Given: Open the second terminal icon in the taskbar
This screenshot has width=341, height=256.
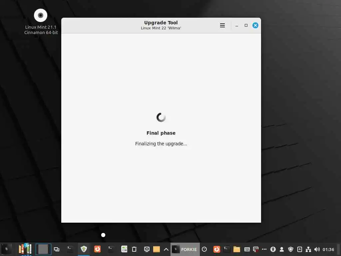Looking at the screenshot, I should [111, 249].
